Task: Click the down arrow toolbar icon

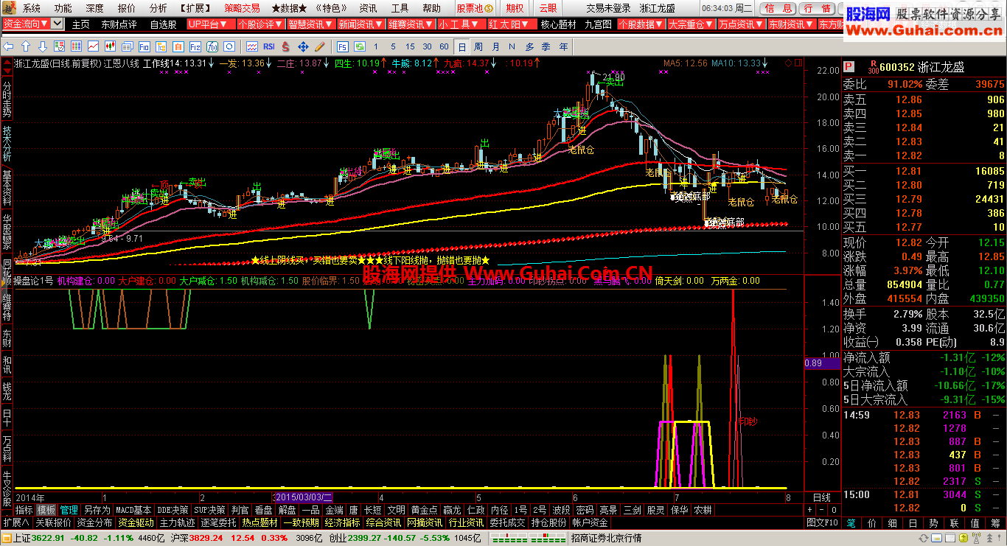Action: click(43, 46)
